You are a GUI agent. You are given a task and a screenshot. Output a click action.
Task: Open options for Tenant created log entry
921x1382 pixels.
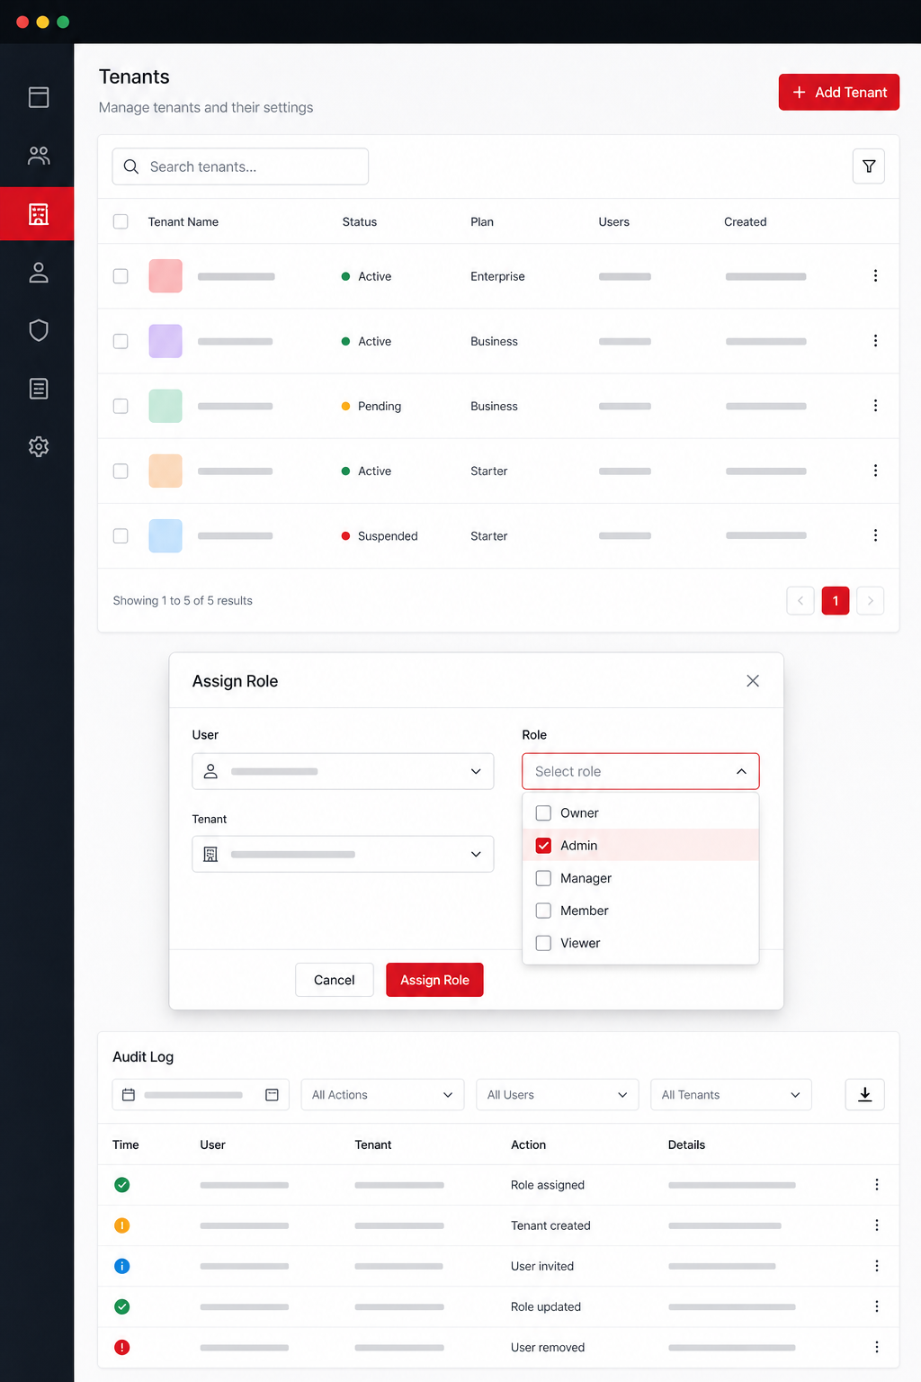877,1225
